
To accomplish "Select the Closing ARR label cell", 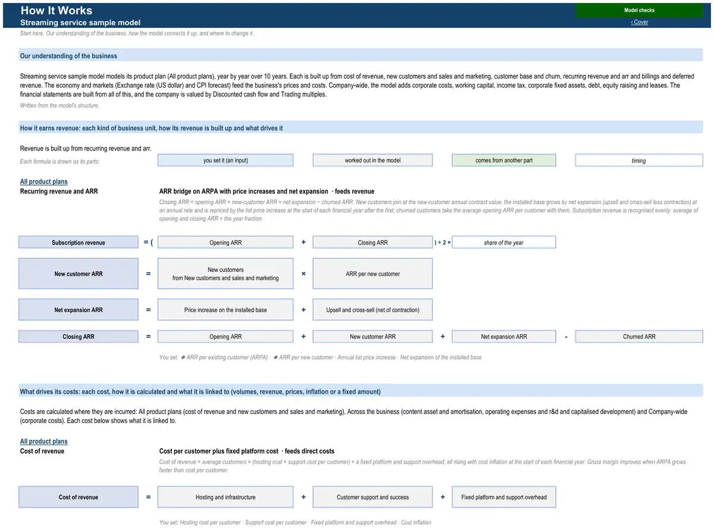I will [79, 337].
